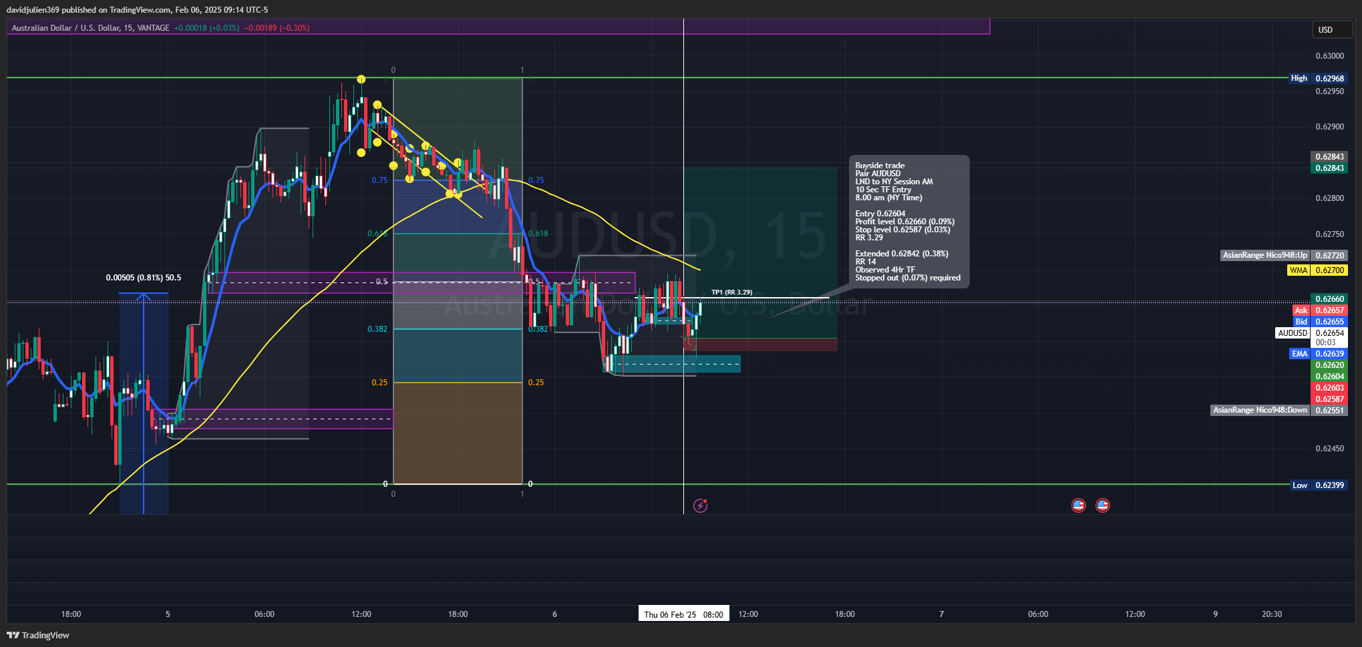The height and width of the screenshot is (647, 1362).
Task: Click the blue Bid 0.62655 label
Action: [1319, 321]
